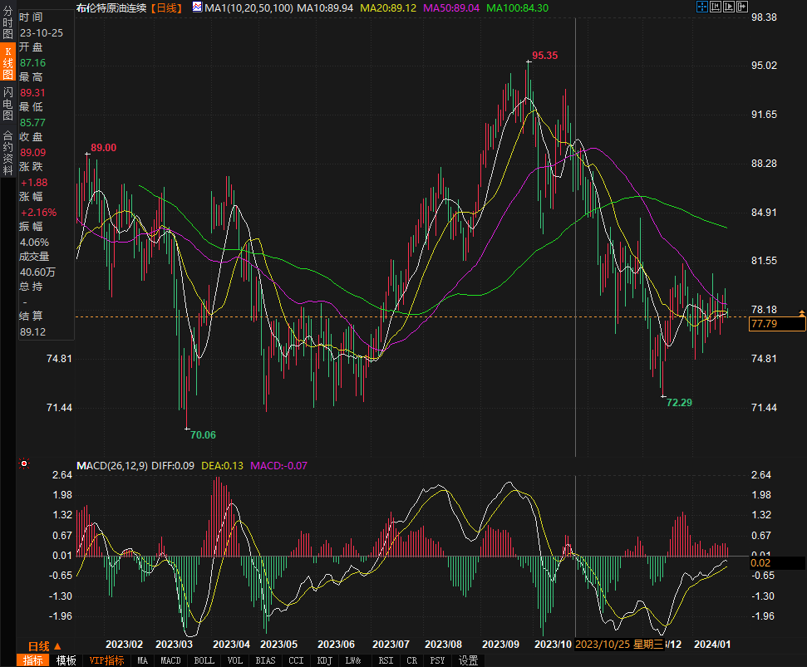807x667 pixels.
Task: Click the small red circle icon beside MACD
Action: (24, 463)
